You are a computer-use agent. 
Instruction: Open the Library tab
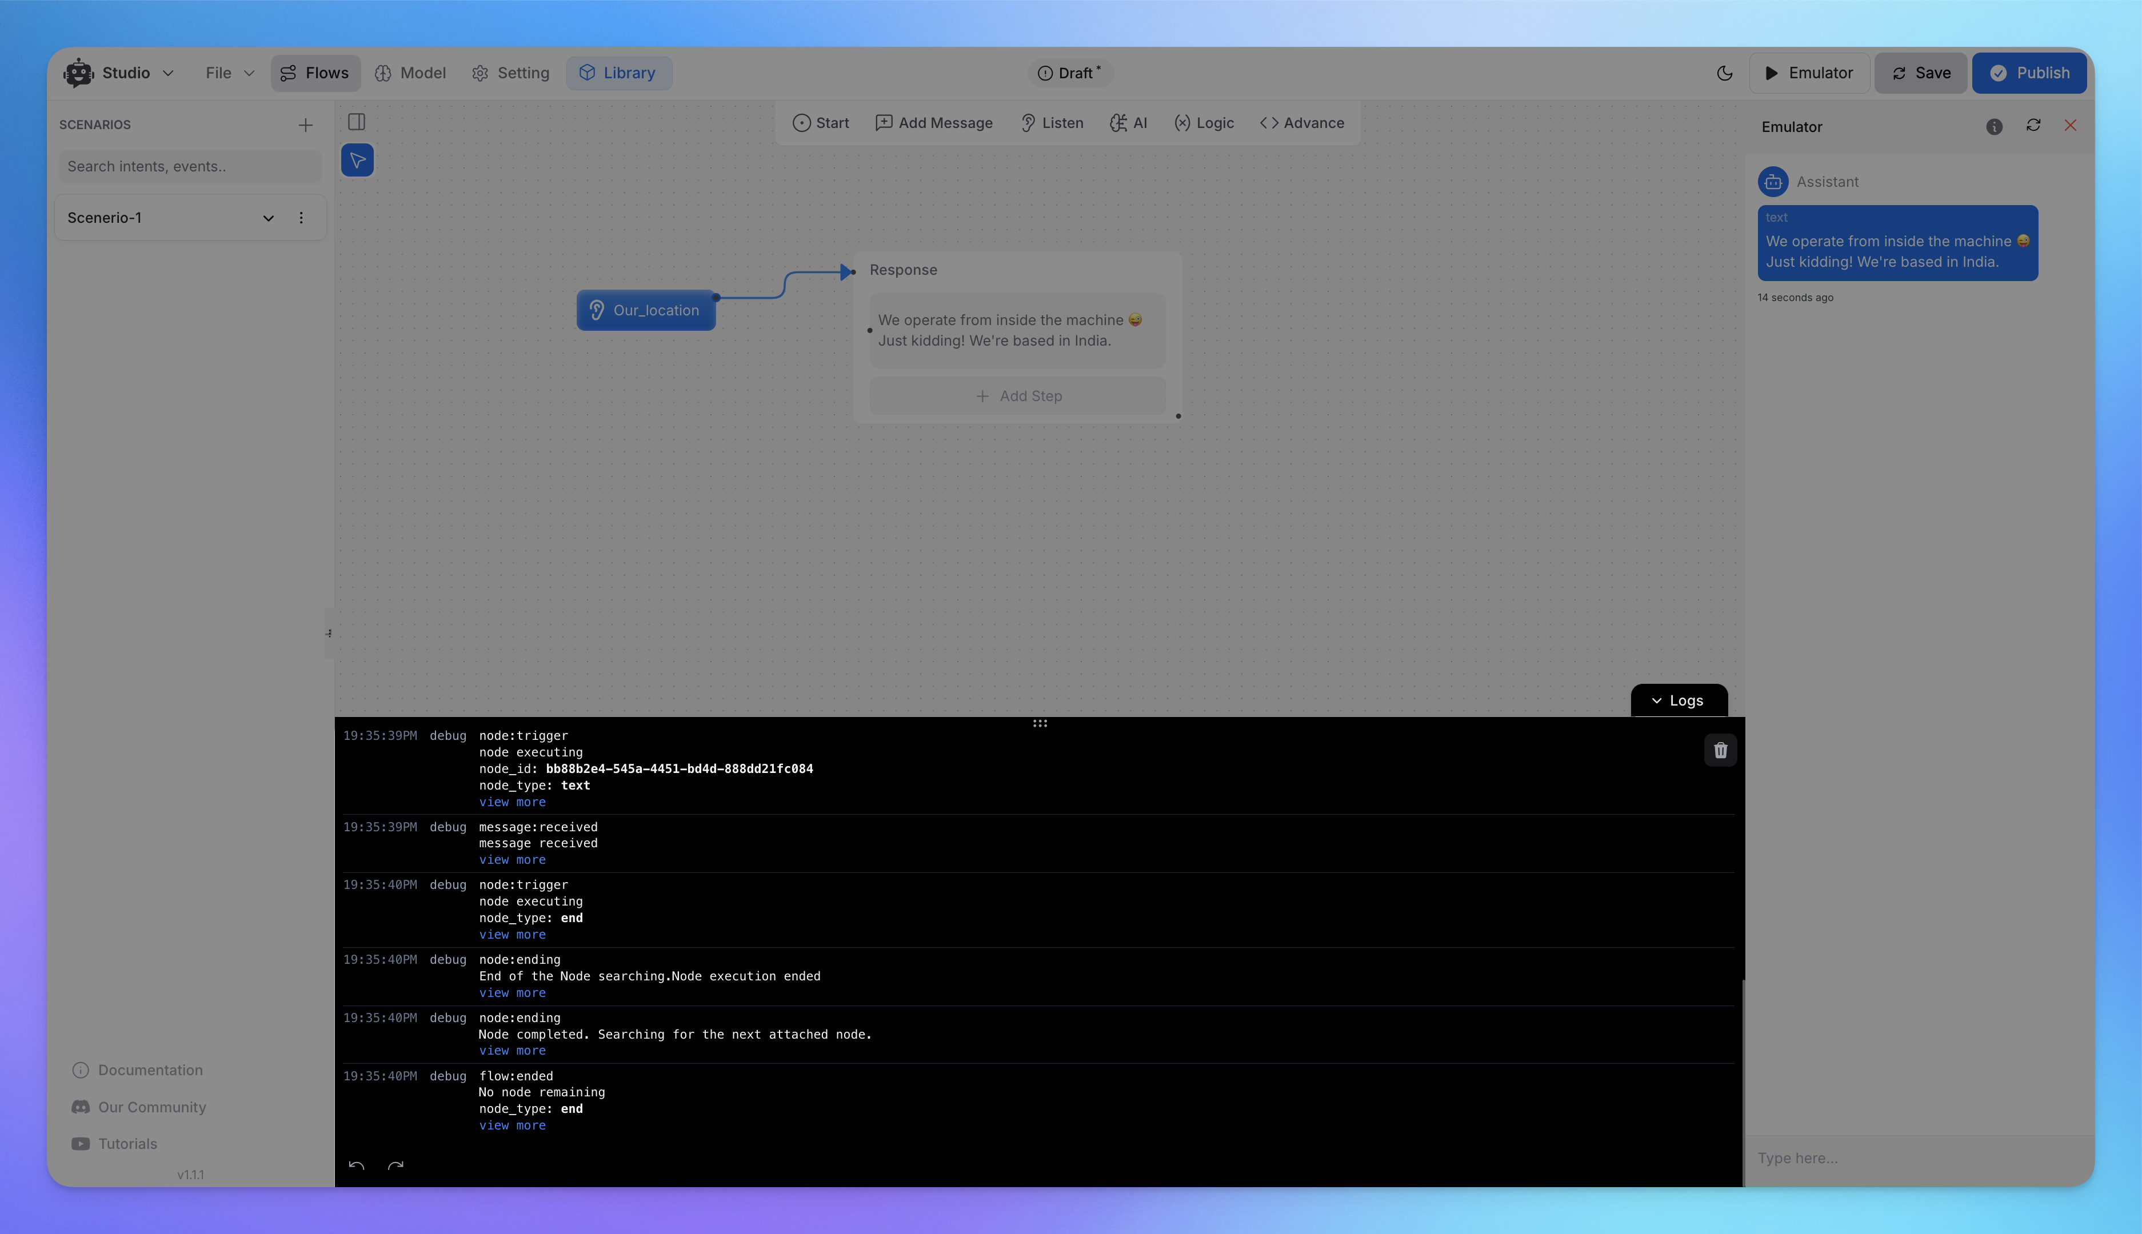tap(619, 73)
